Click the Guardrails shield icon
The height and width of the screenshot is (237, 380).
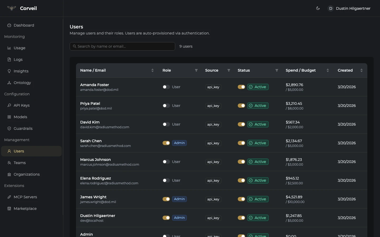point(9,129)
